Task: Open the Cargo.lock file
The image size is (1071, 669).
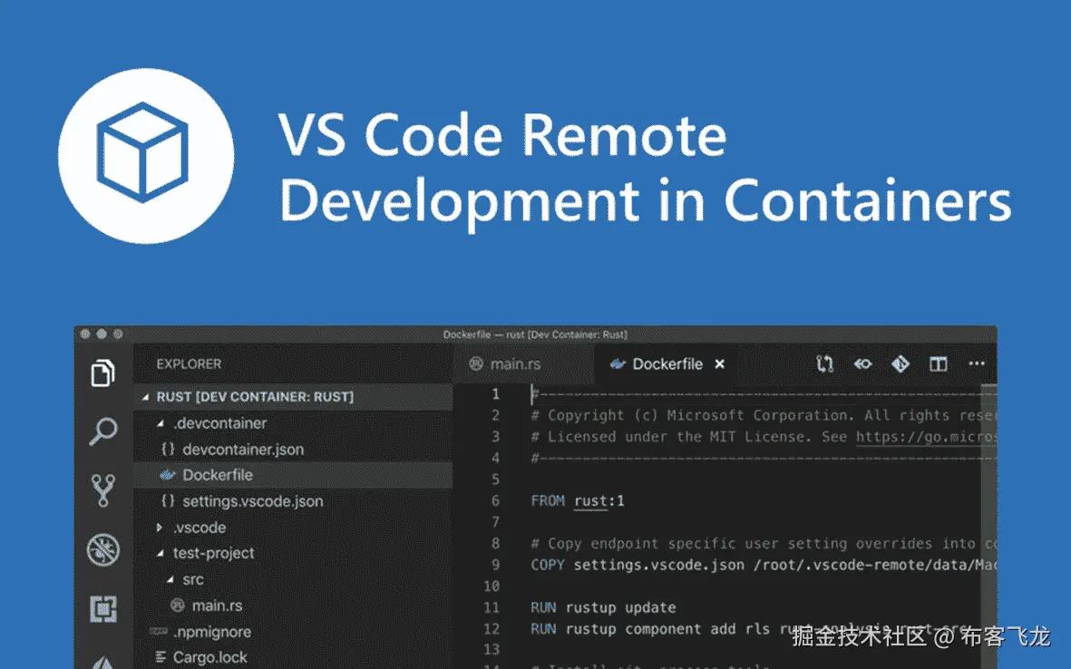Action: tap(292, 656)
